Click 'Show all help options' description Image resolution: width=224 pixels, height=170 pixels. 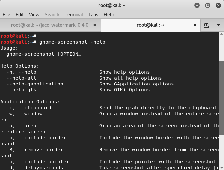pyautogui.click(x=130, y=78)
